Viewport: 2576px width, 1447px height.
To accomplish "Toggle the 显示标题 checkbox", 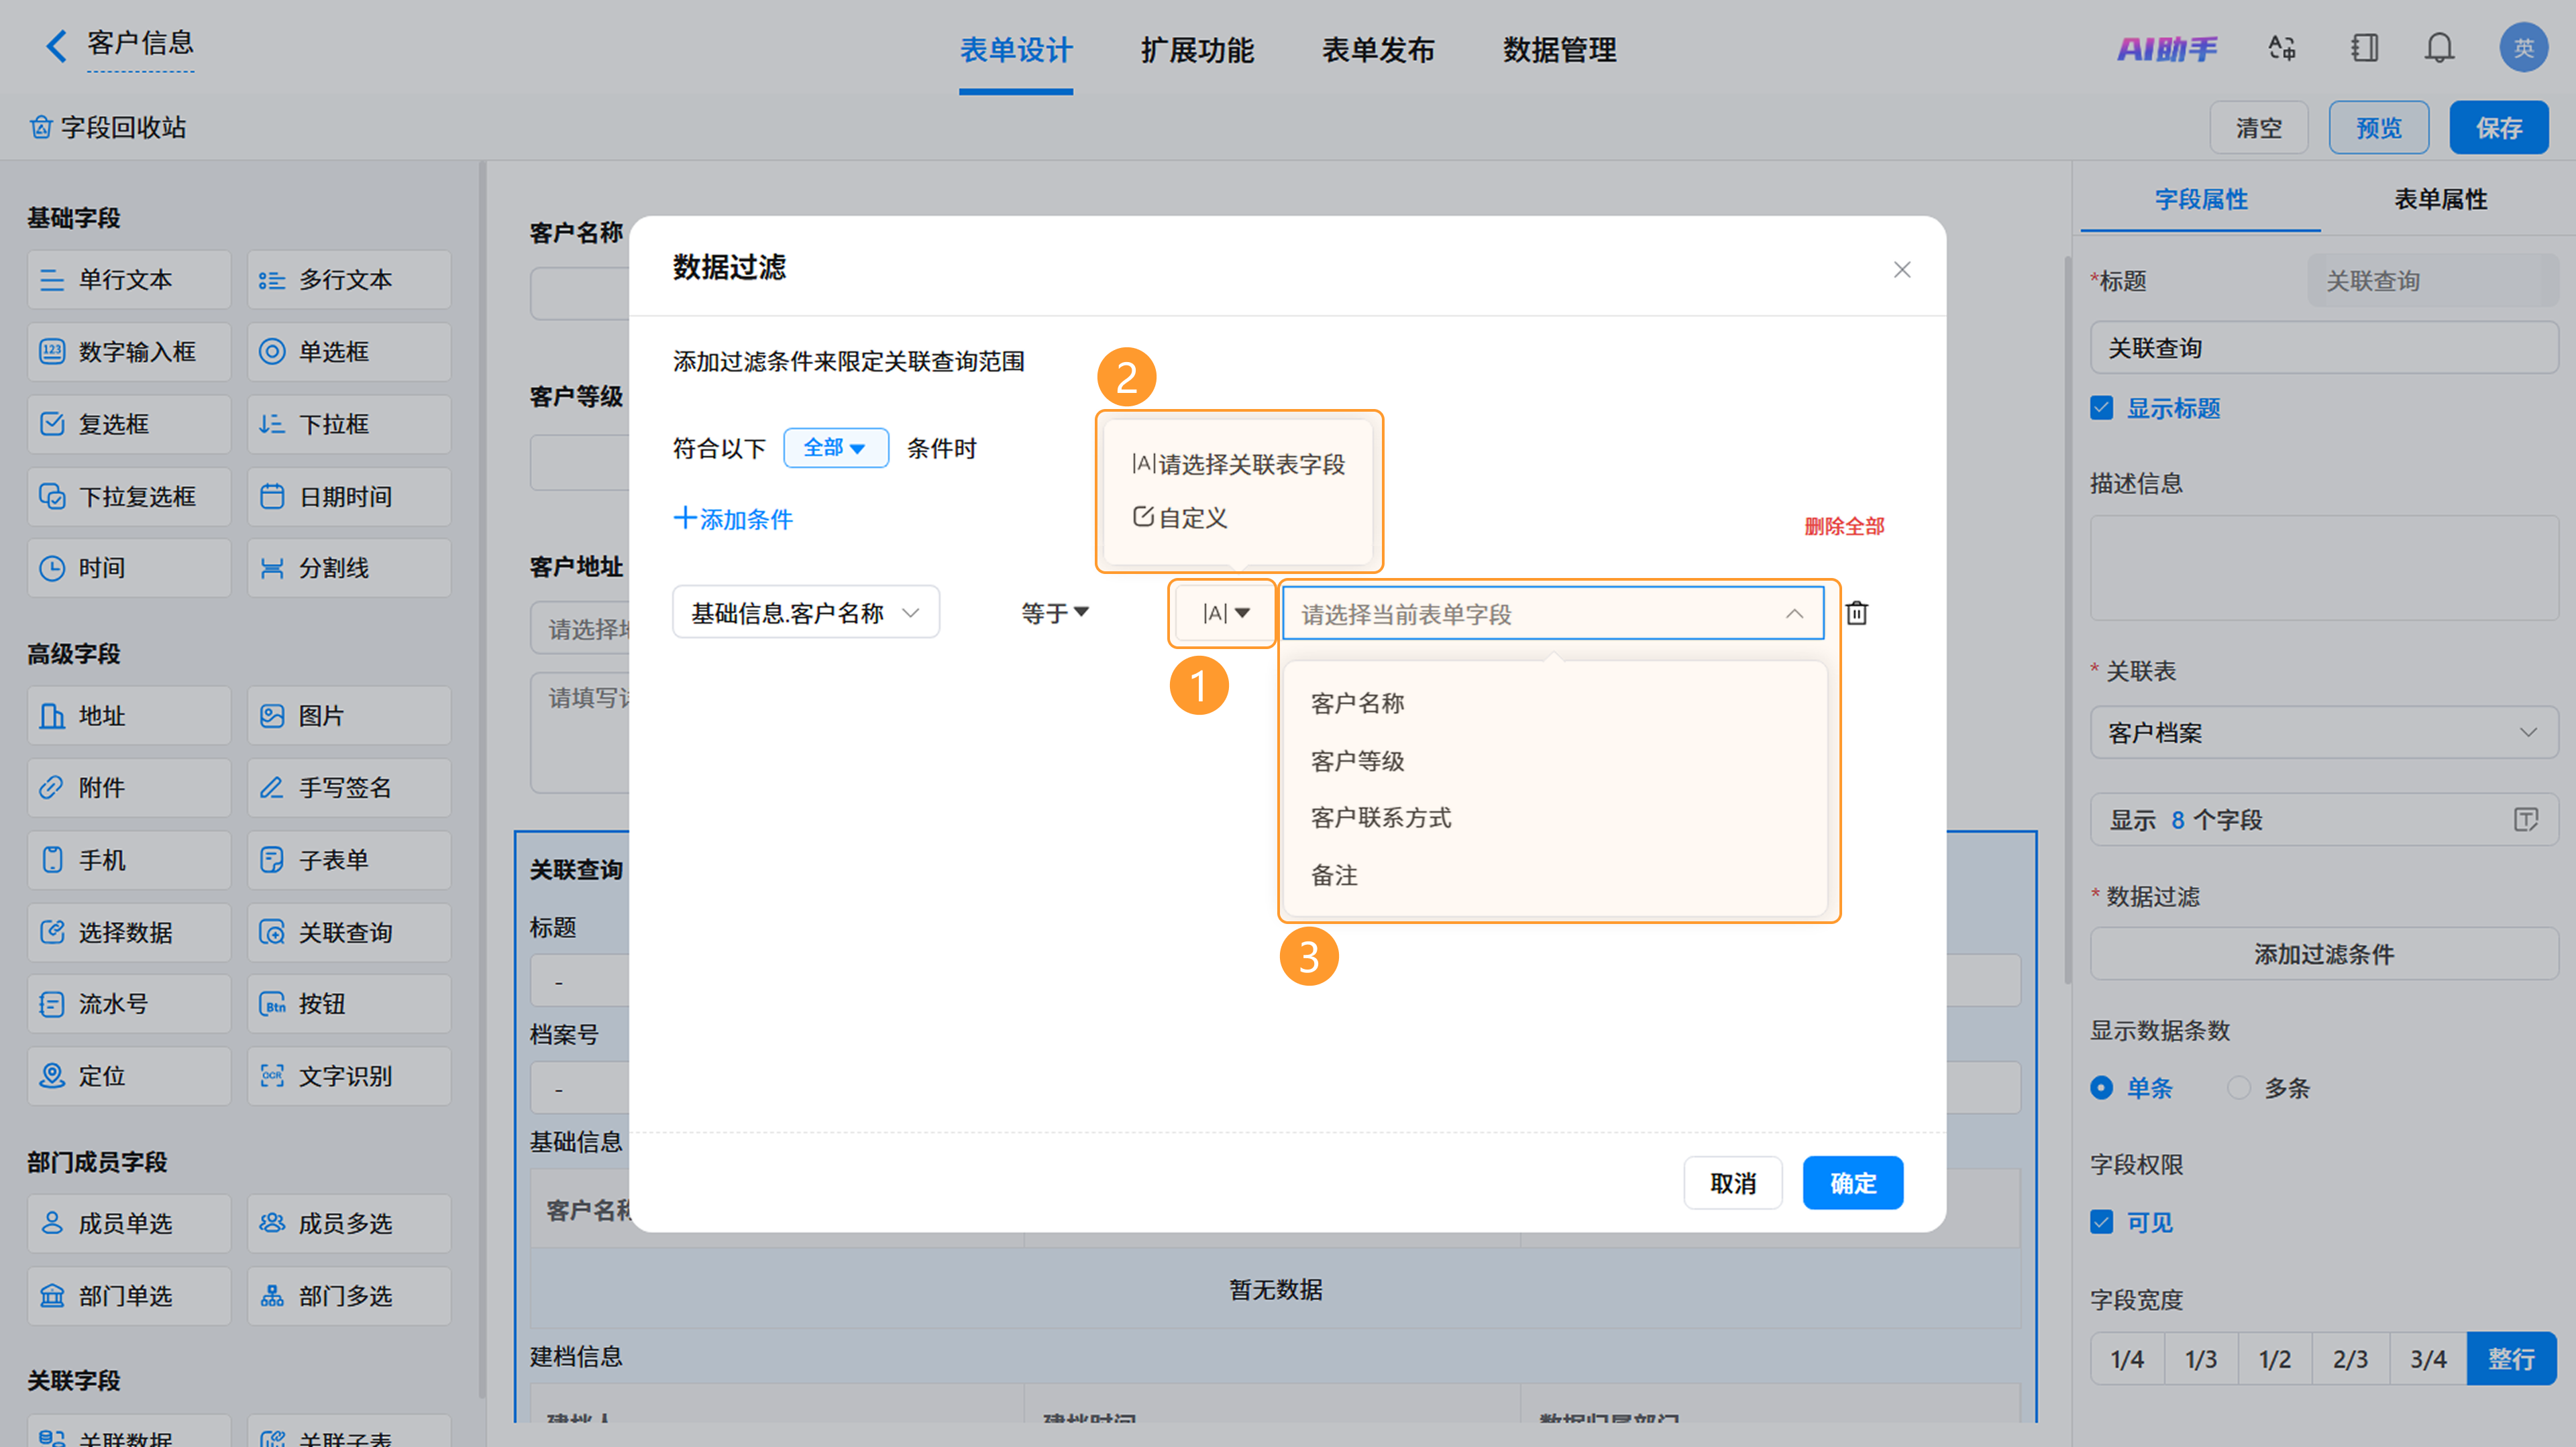I will click(x=2101, y=408).
